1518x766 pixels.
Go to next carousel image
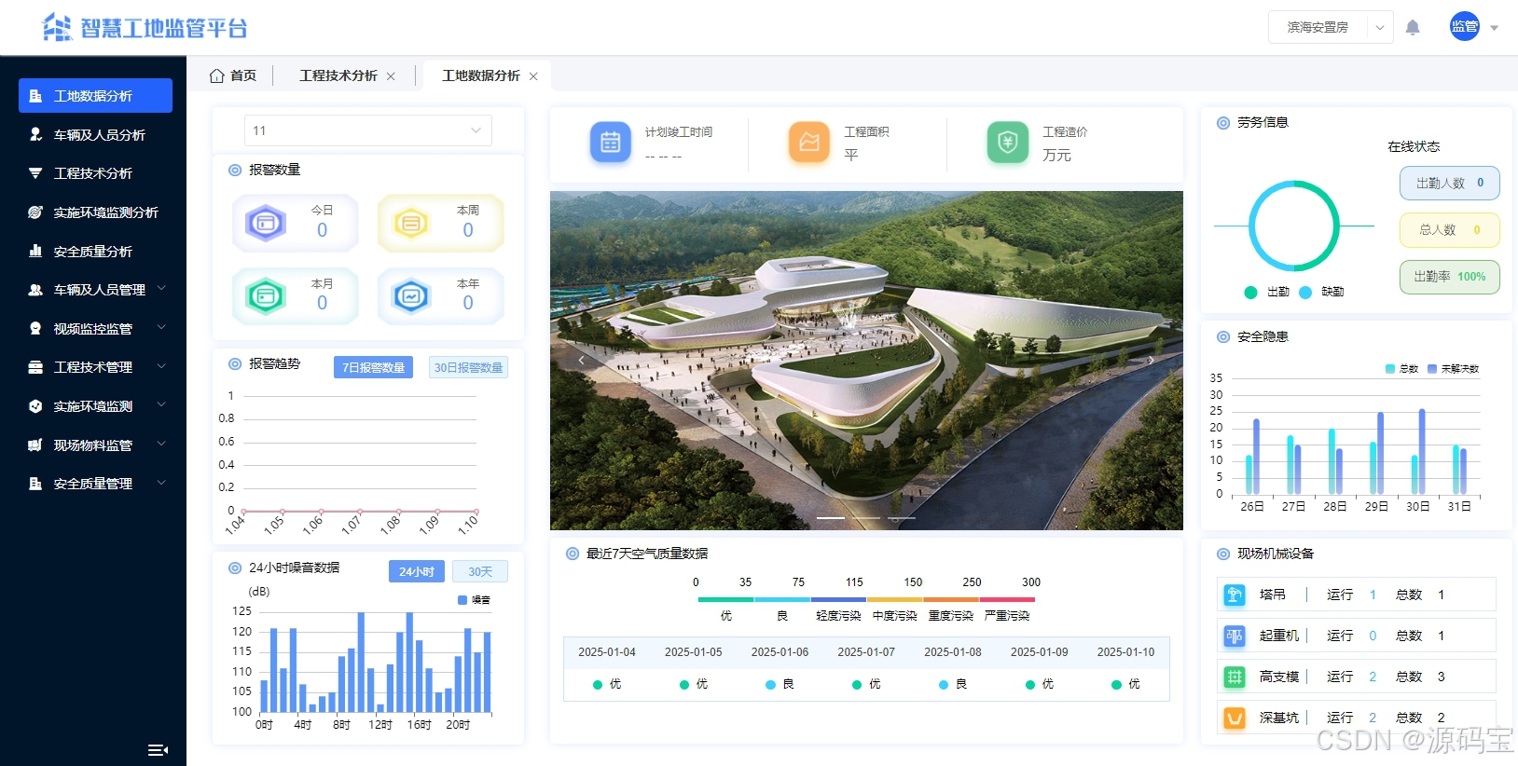click(1152, 360)
